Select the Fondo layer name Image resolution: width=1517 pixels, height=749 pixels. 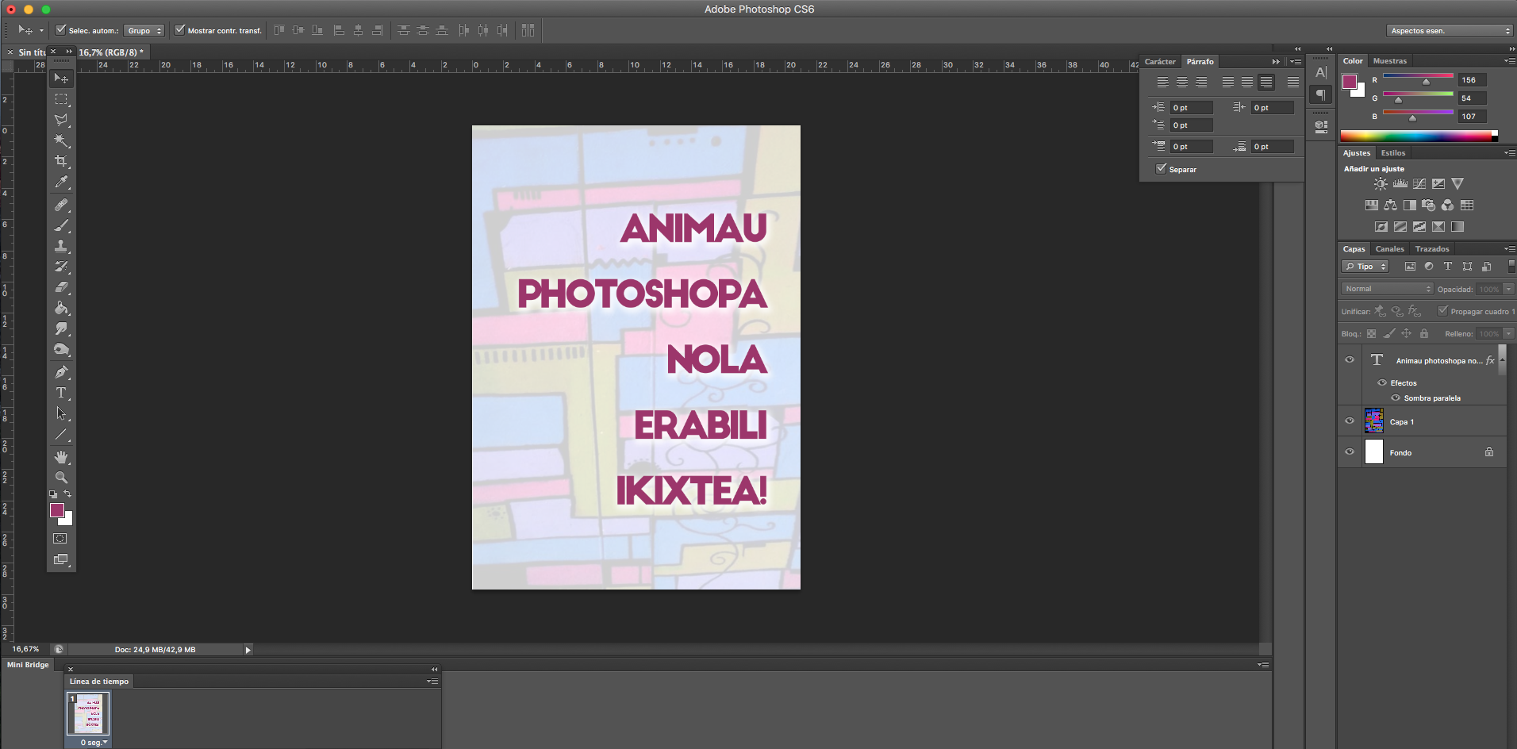1400,453
